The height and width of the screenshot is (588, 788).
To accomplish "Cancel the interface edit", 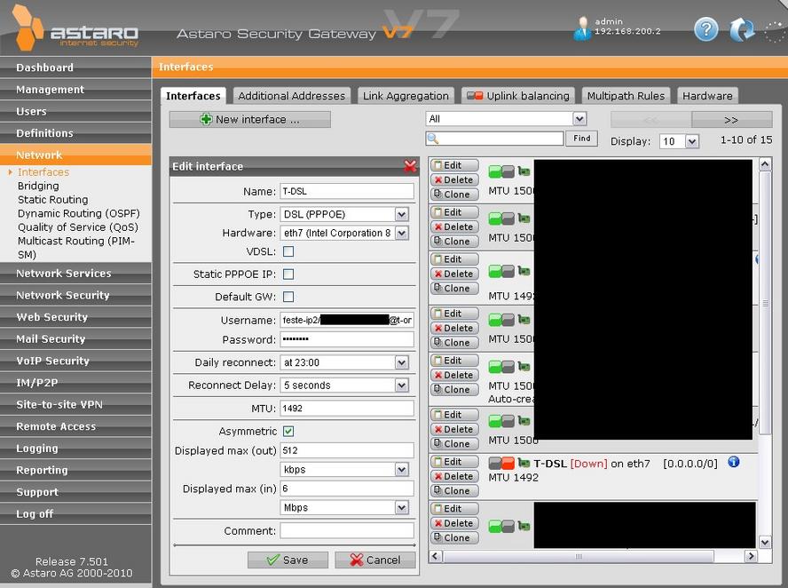I will point(374,560).
